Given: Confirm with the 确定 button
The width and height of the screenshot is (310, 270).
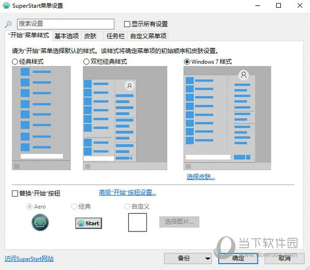Looking at the screenshot, I should point(238,259).
